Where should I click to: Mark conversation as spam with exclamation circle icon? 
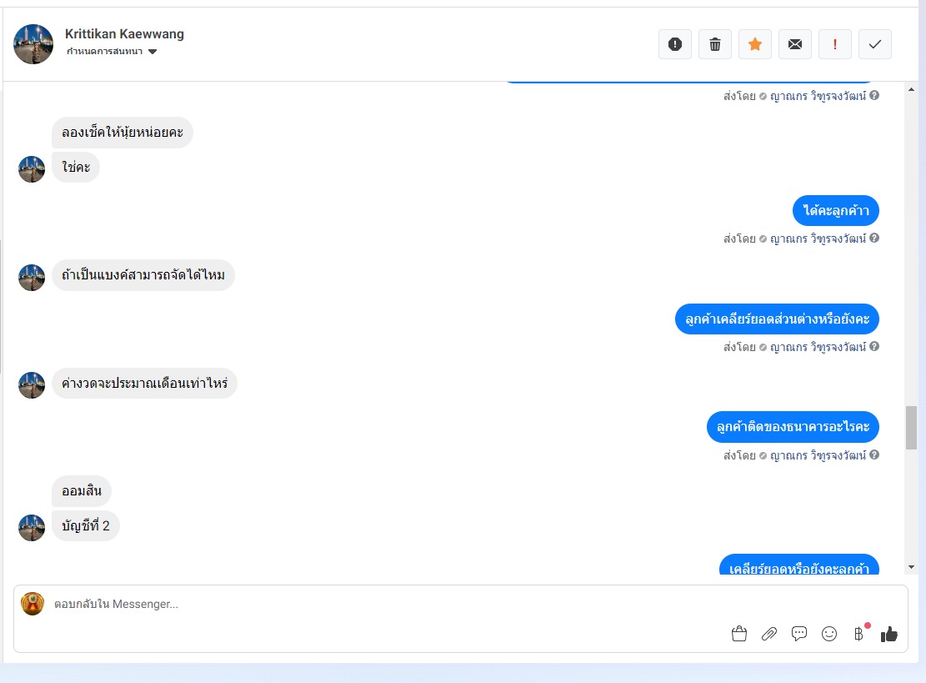pos(675,44)
